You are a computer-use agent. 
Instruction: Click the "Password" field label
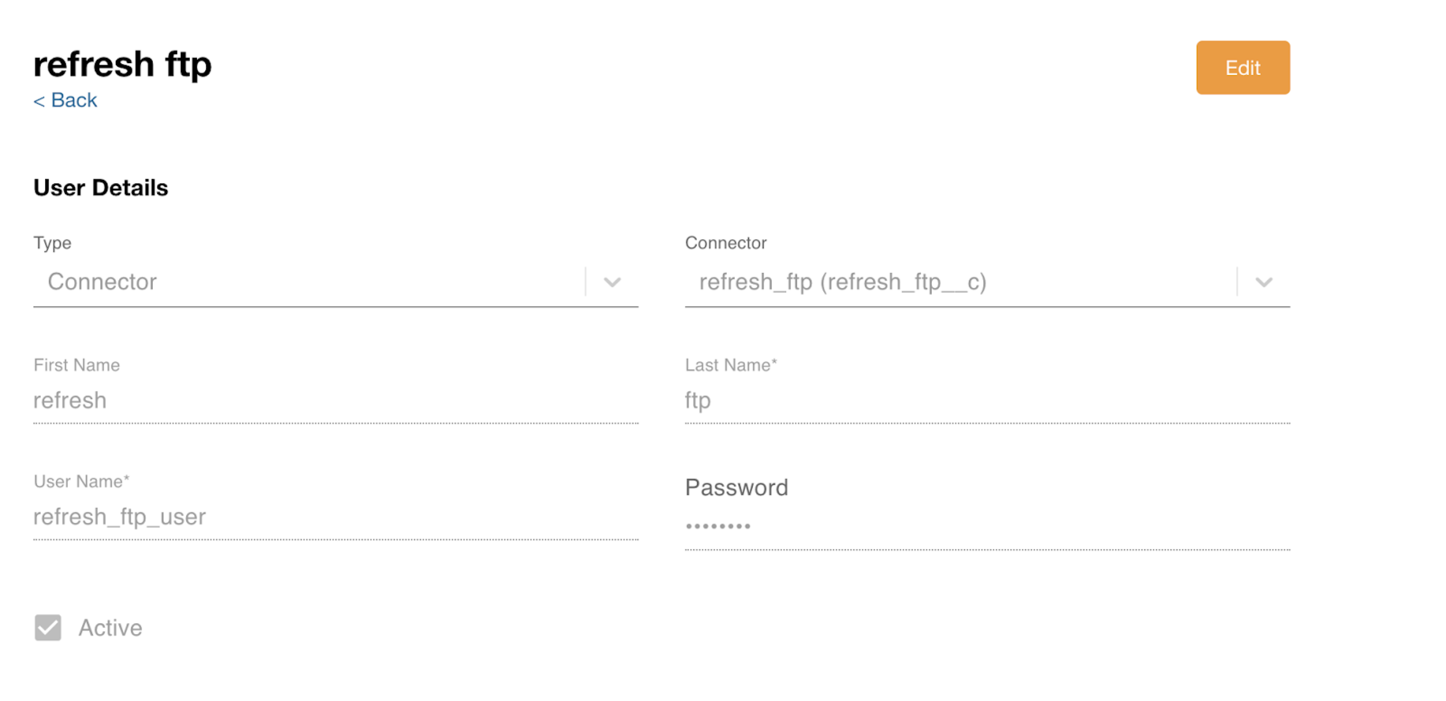(737, 487)
